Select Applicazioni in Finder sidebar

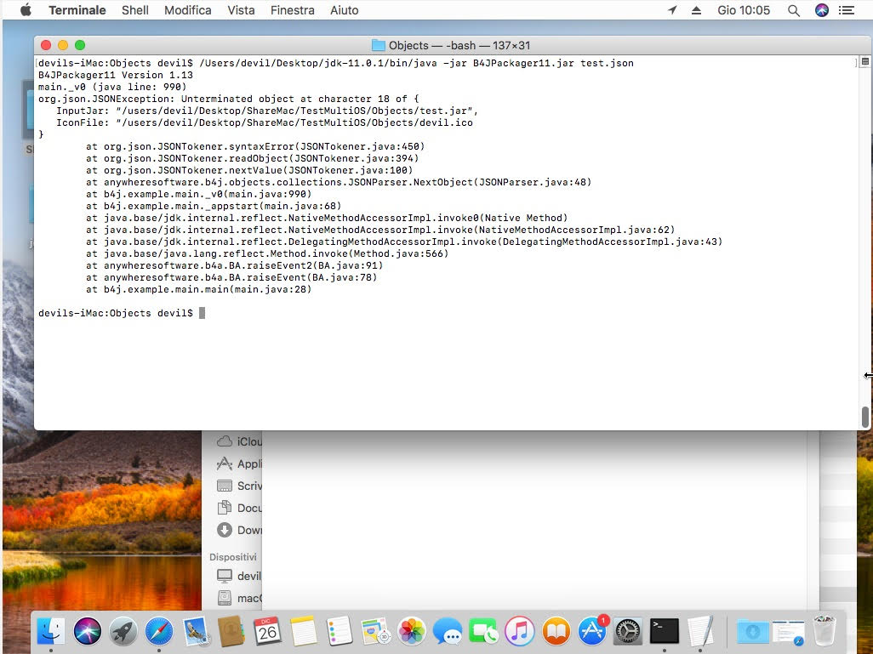coord(239,463)
